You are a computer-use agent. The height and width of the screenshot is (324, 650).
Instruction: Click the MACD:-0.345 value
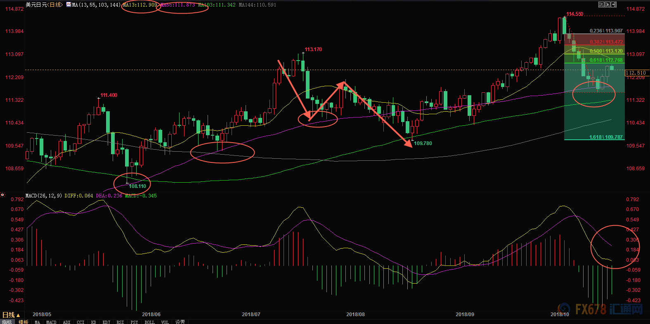click(141, 196)
